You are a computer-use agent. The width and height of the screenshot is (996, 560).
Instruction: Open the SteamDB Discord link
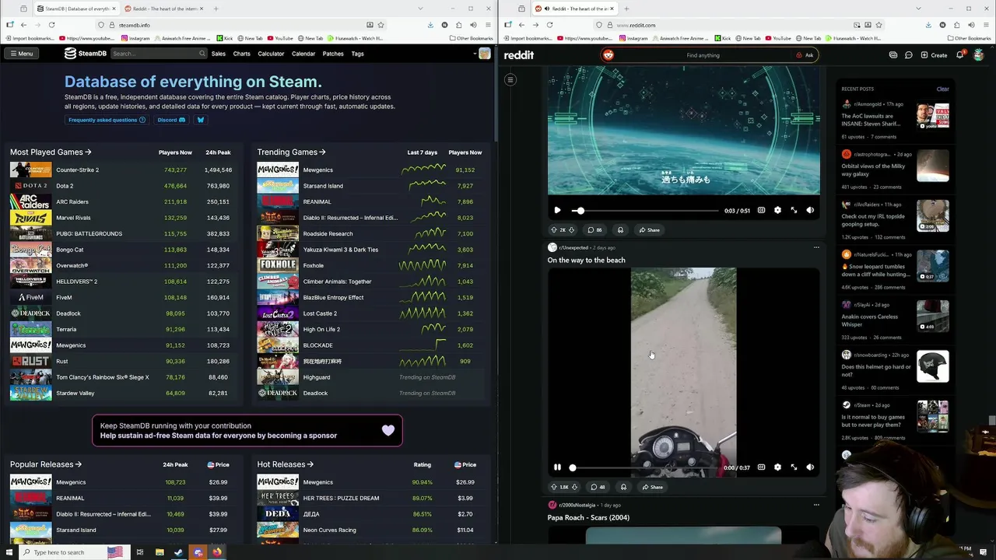[171, 120]
